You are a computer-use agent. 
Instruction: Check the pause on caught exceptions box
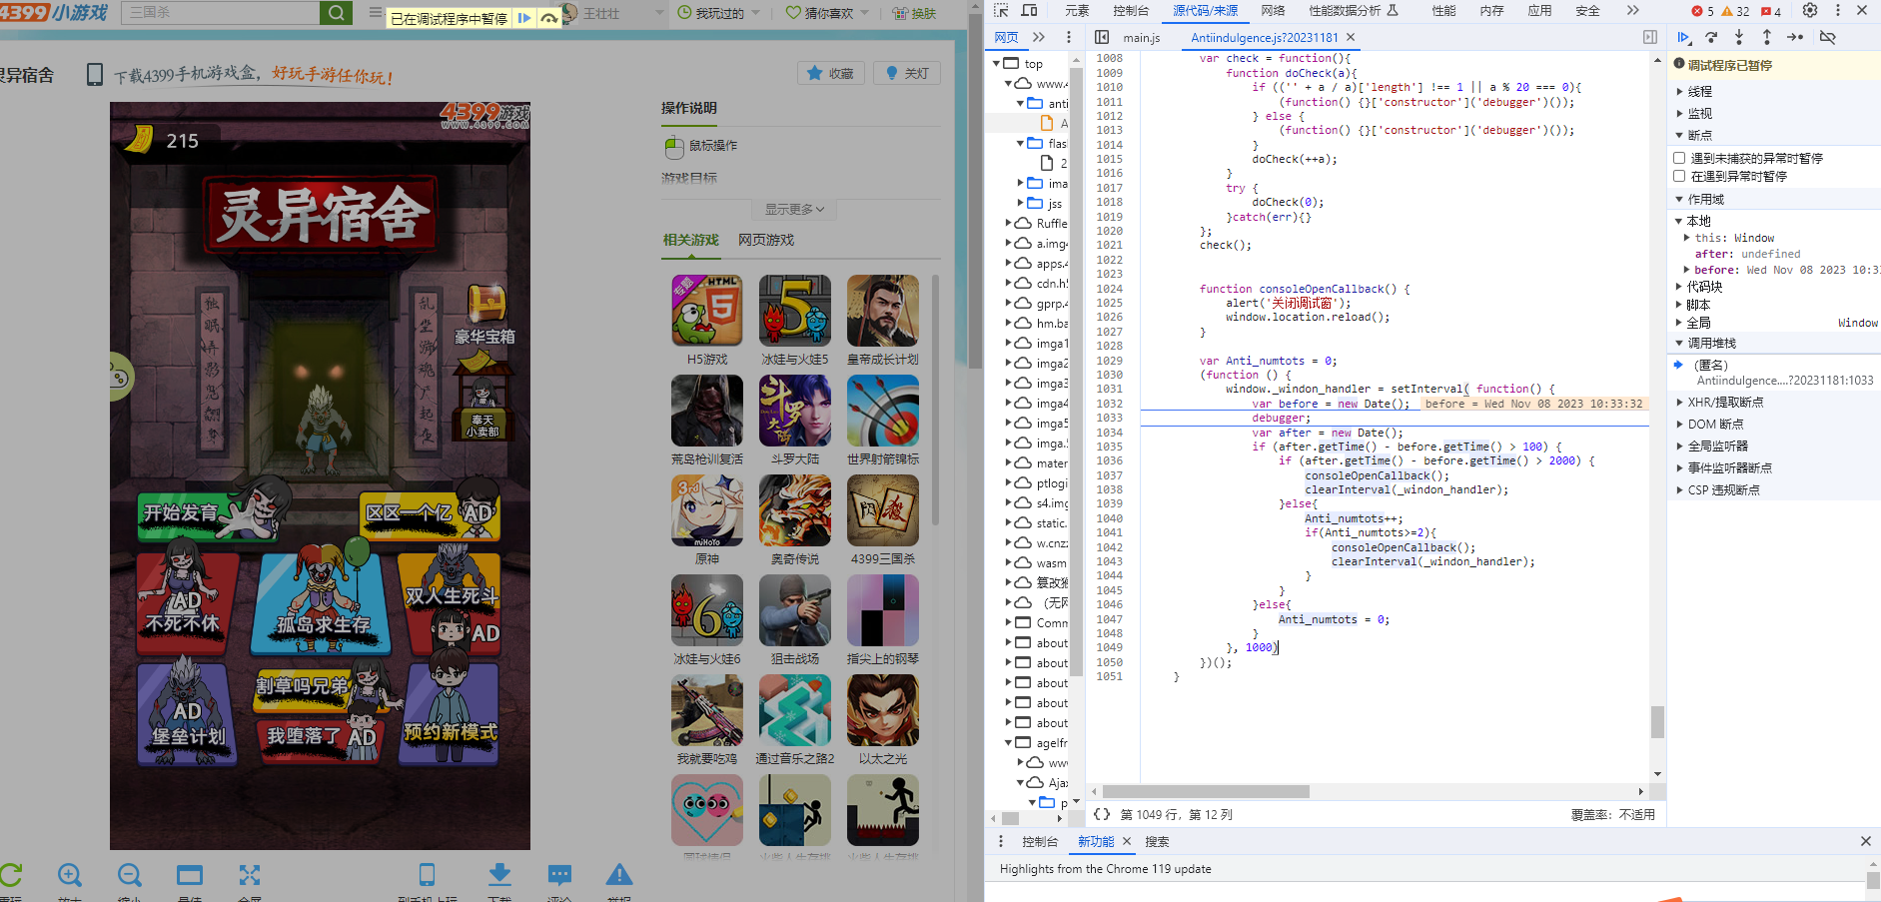pyautogui.click(x=1679, y=176)
